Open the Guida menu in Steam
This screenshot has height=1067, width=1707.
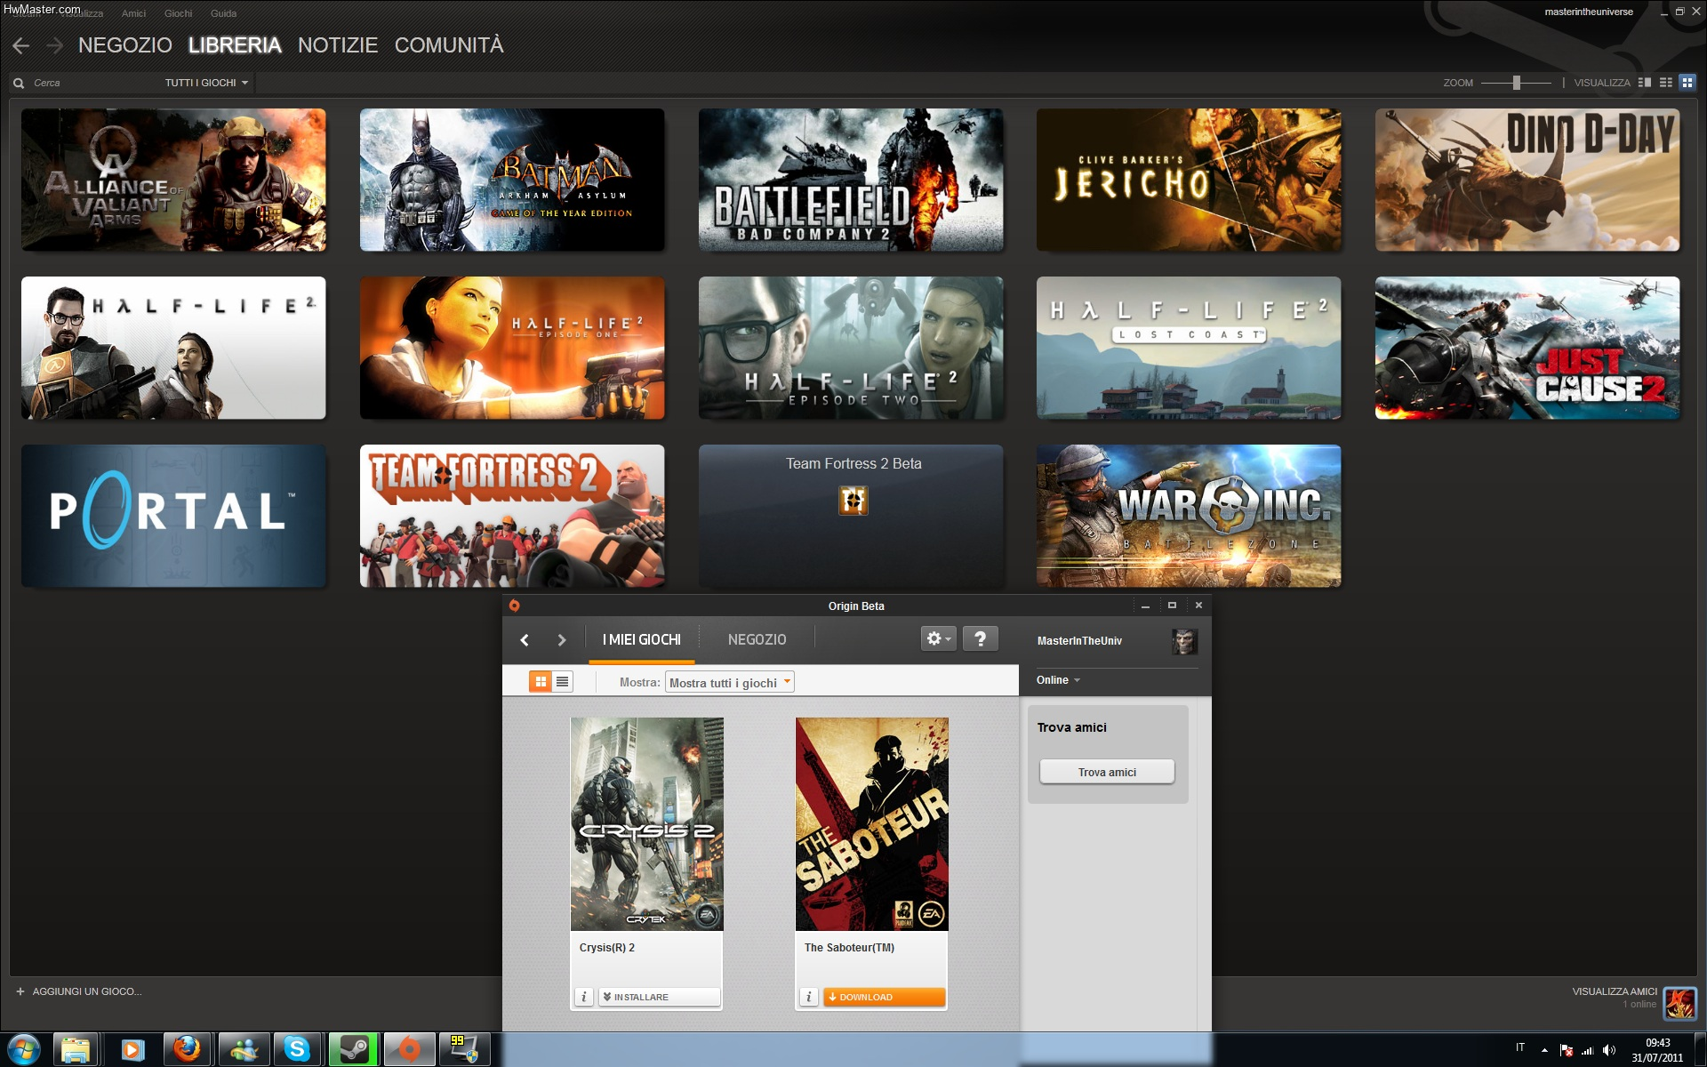[x=223, y=13]
